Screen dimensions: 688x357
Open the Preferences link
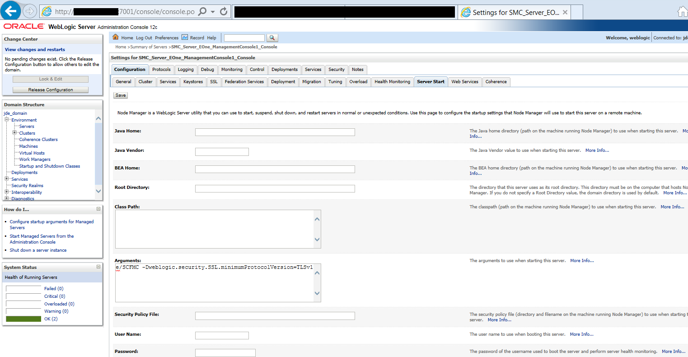click(167, 38)
